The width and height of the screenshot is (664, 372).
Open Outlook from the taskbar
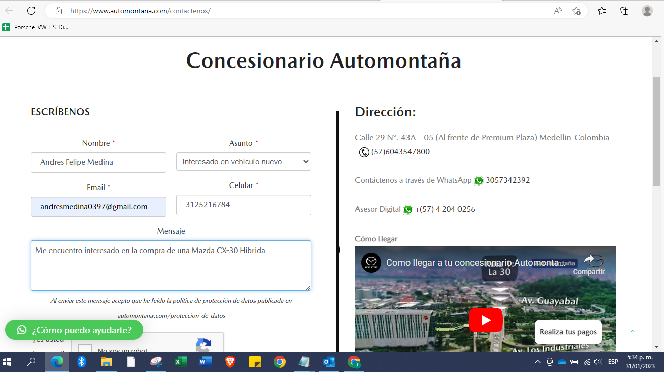[329, 362]
